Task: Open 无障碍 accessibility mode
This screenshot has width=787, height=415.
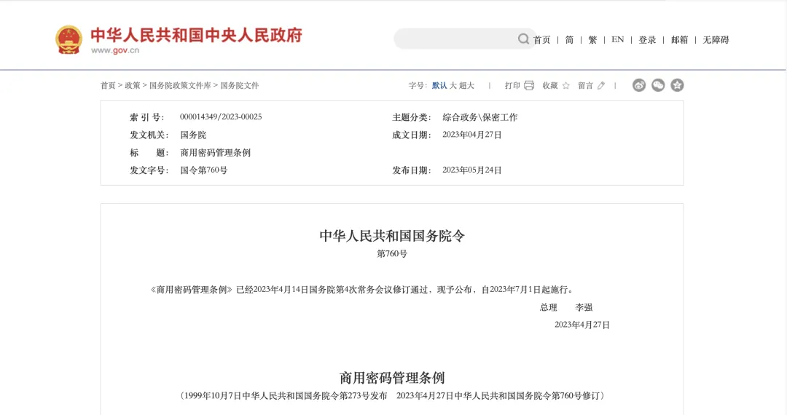Action: coord(716,40)
